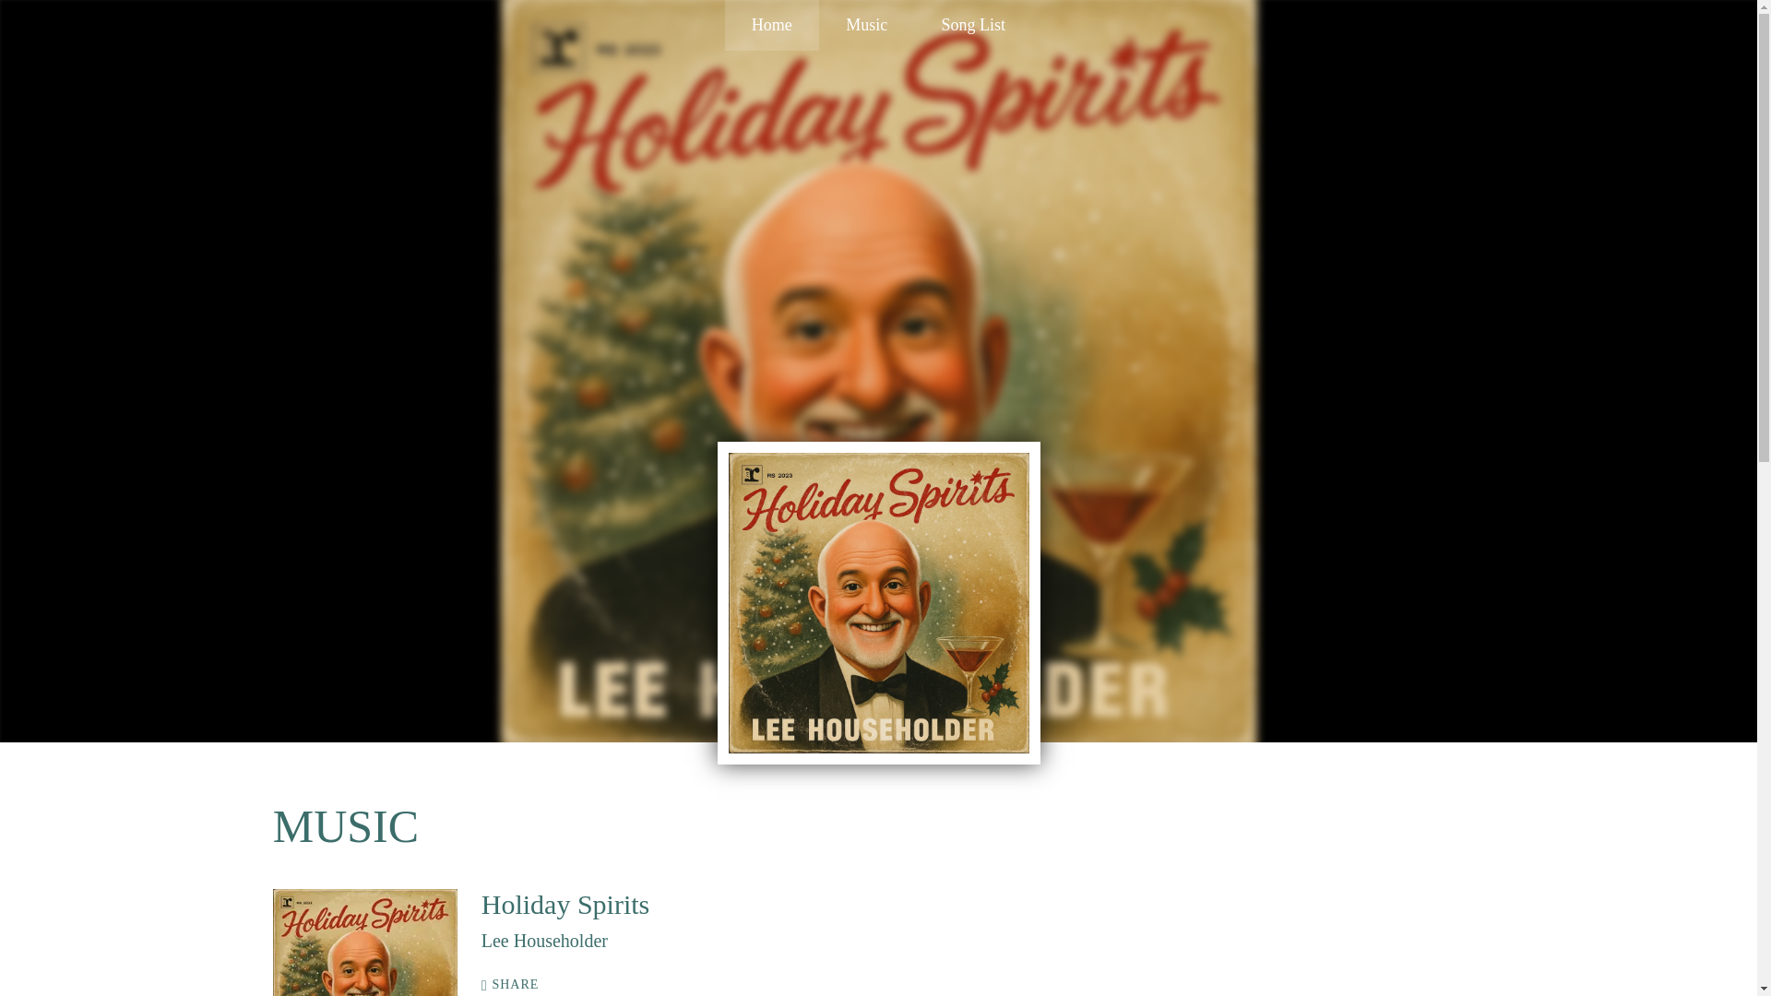Switch to the Music page
The image size is (1771, 996).
[x=866, y=25]
